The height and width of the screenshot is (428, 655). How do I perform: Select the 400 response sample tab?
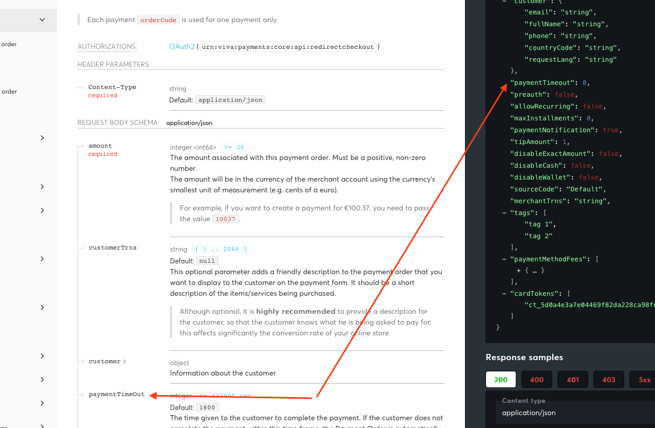(x=537, y=380)
